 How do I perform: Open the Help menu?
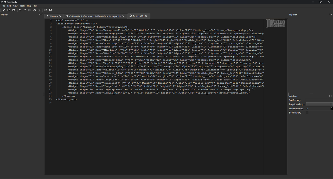click(x=29, y=6)
